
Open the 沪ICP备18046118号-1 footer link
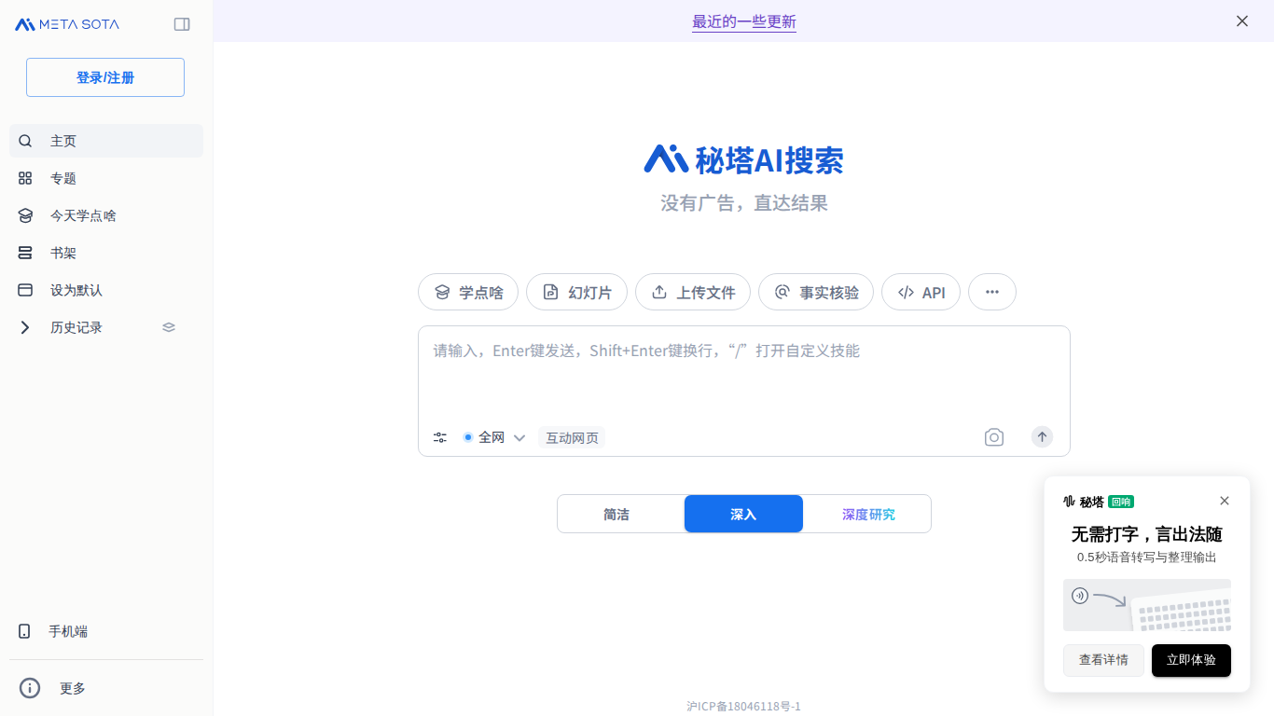coord(743,707)
